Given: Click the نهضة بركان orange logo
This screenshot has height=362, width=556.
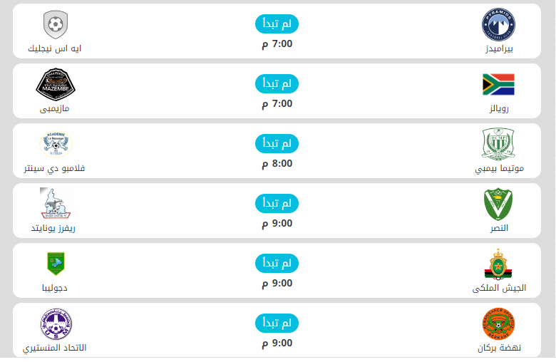Looking at the screenshot, I should point(498,324).
